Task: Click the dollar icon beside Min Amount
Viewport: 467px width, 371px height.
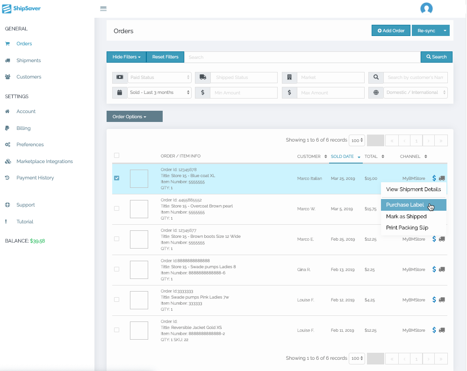Action: click(203, 93)
